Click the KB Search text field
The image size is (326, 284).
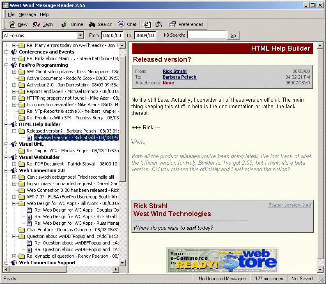tap(206, 35)
